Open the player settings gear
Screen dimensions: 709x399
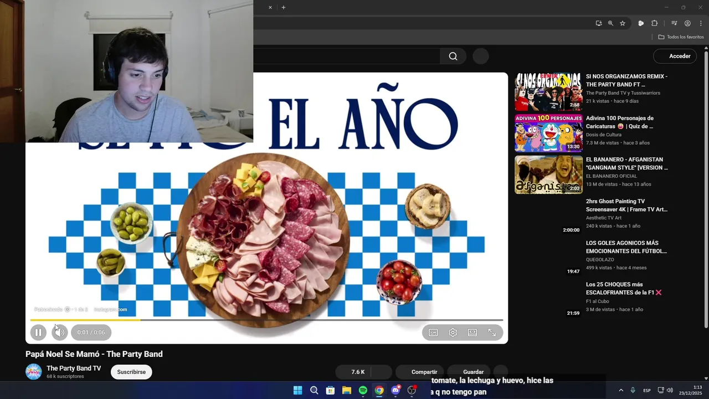coord(453,332)
